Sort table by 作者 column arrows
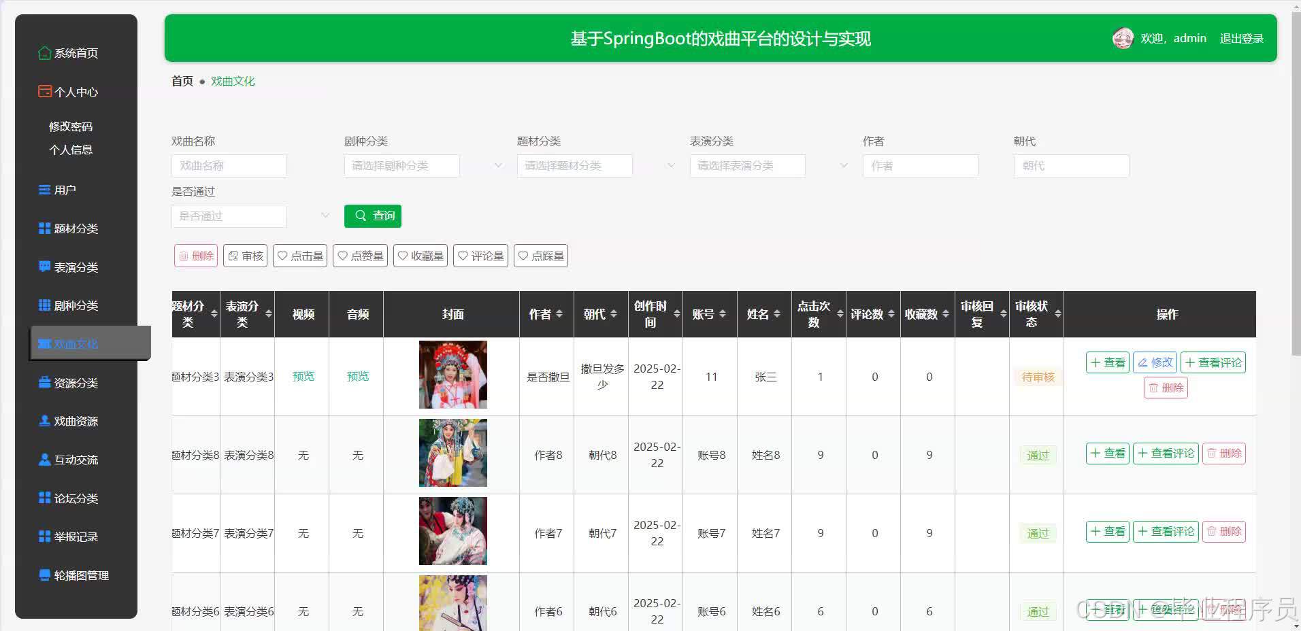 tap(559, 313)
